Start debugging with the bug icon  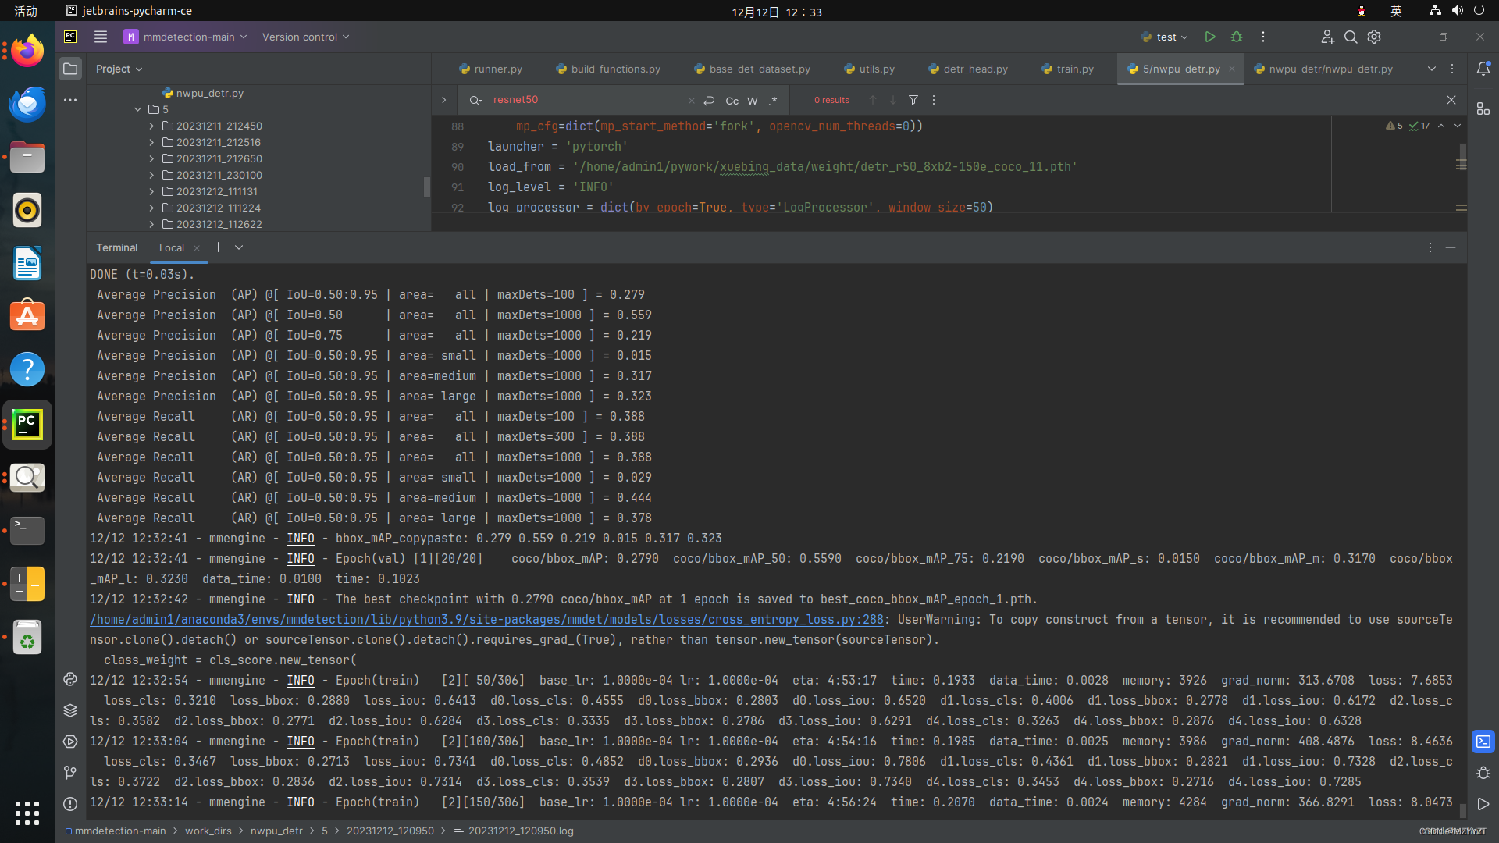point(1236,37)
